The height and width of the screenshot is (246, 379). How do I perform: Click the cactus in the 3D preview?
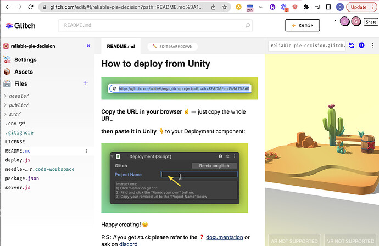333,125
